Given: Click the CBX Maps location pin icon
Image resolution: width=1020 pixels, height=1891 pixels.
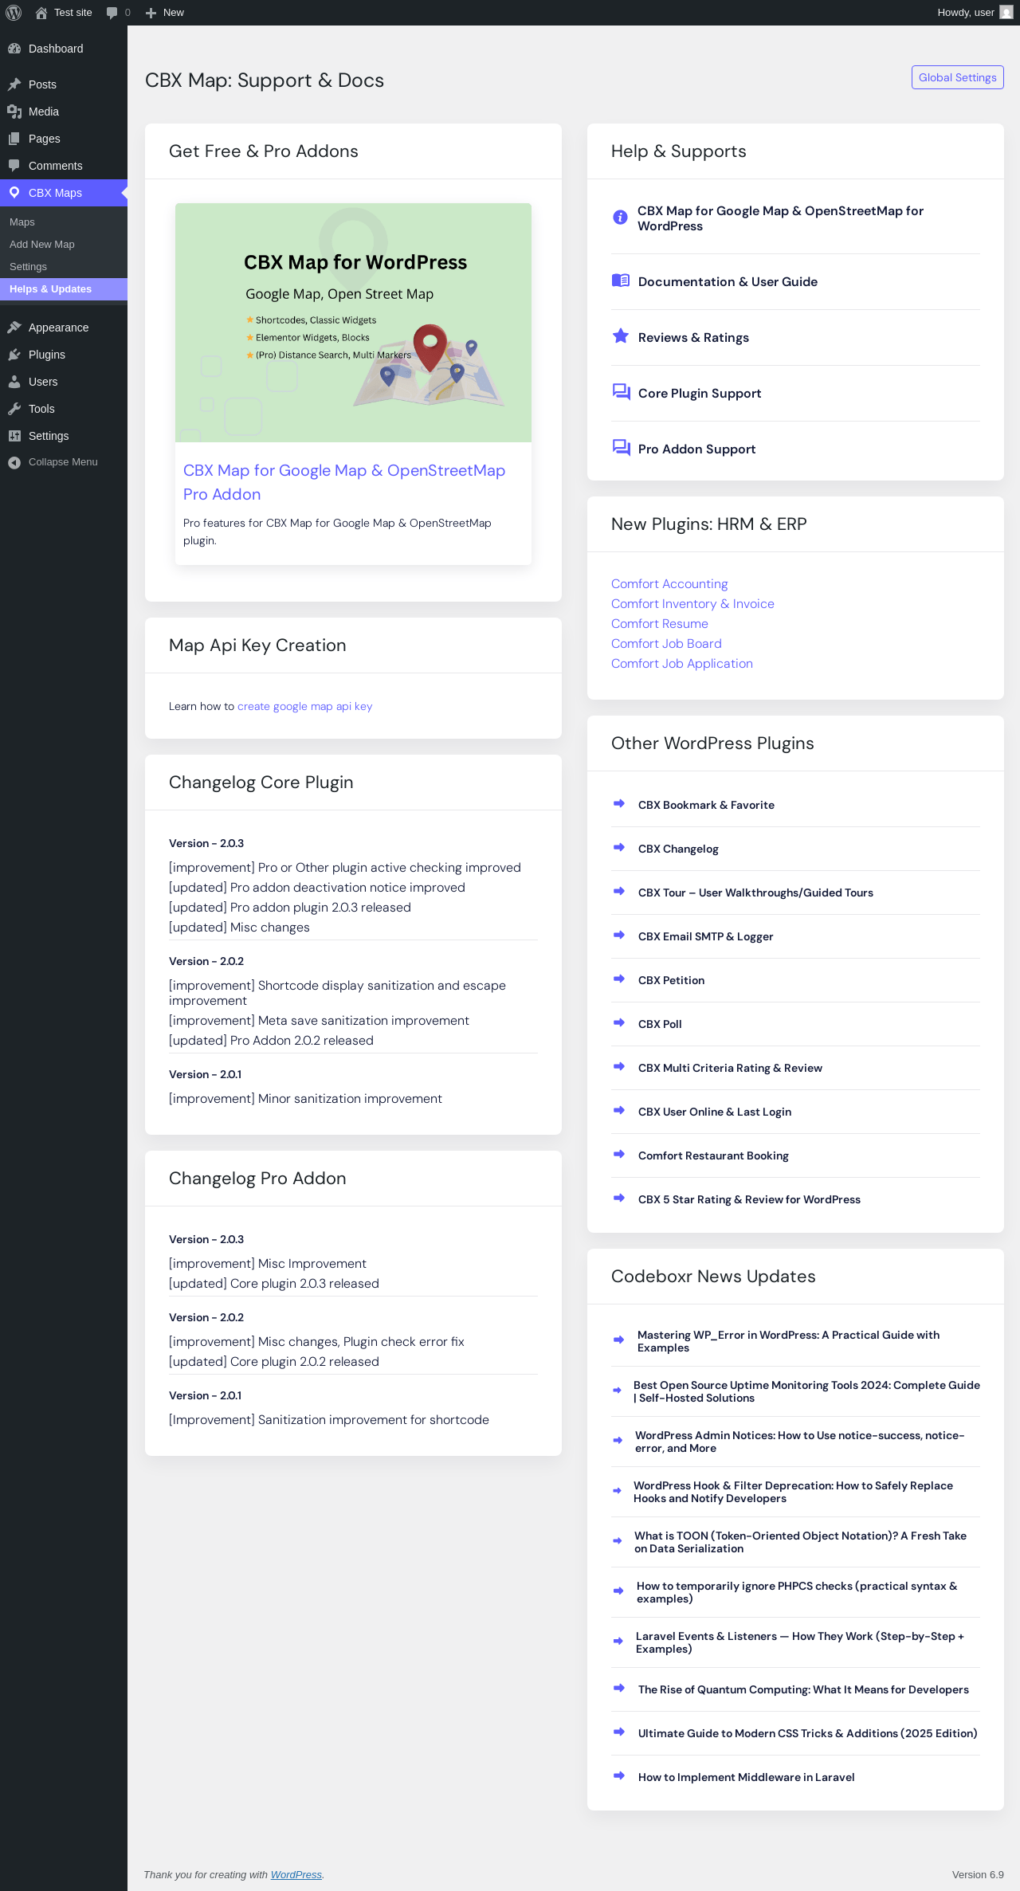Looking at the screenshot, I should click(14, 193).
